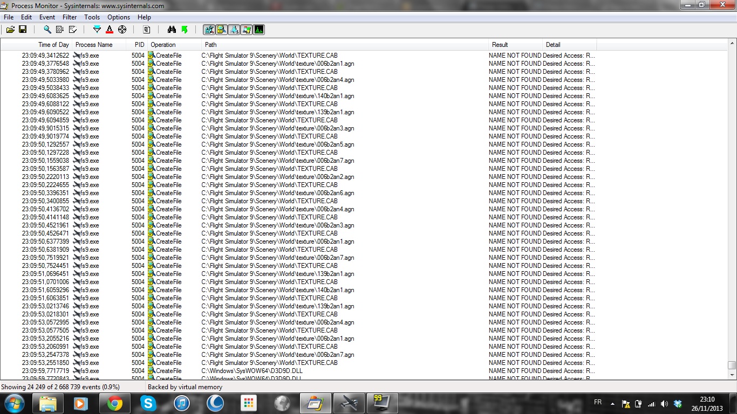Open the Help menu
737x414 pixels.
pyautogui.click(x=144, y=17)
